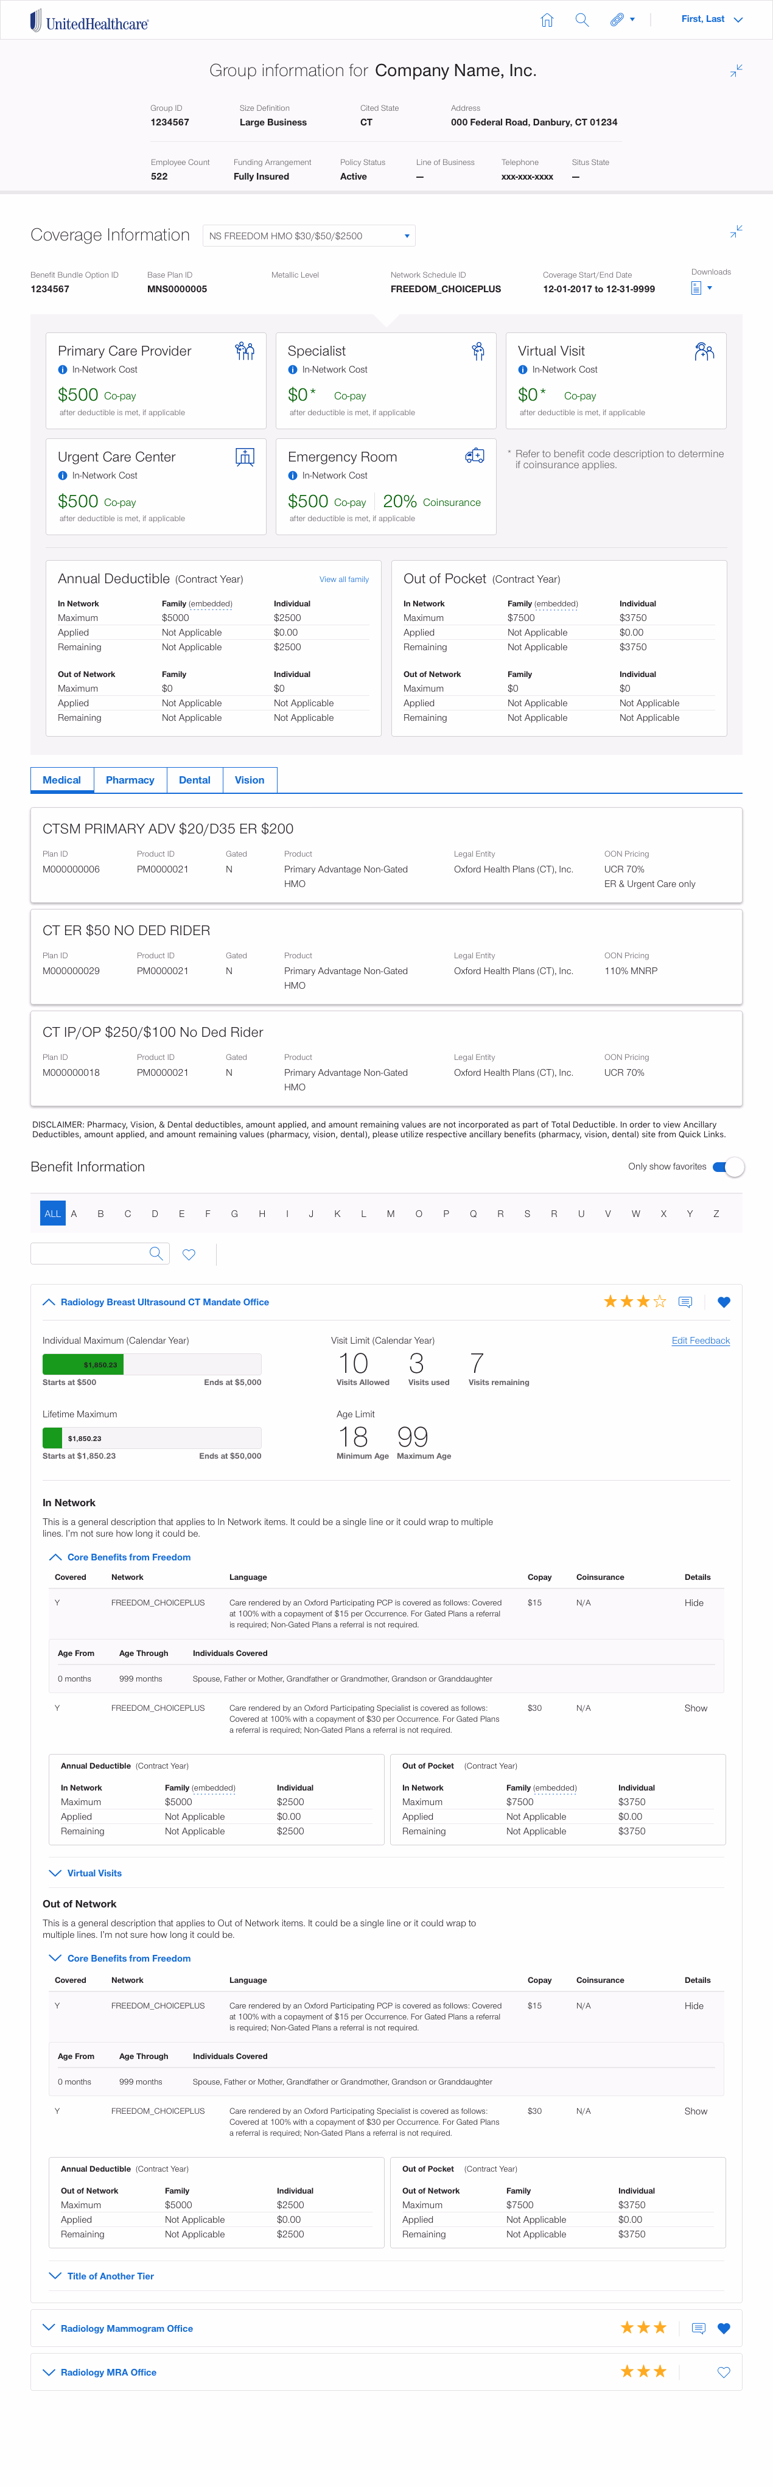
Task: Click the Primary Care Provider people icon
Action: coord(245,351)
